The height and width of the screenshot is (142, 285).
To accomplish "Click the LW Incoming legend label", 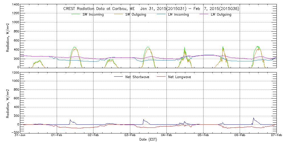I will pos(178,15).
